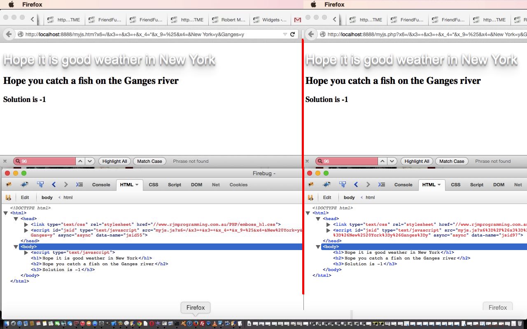The image size is (527, 329).
Task: Collapse the html node in right Firebug tree
Action: [x=308, y=213]
